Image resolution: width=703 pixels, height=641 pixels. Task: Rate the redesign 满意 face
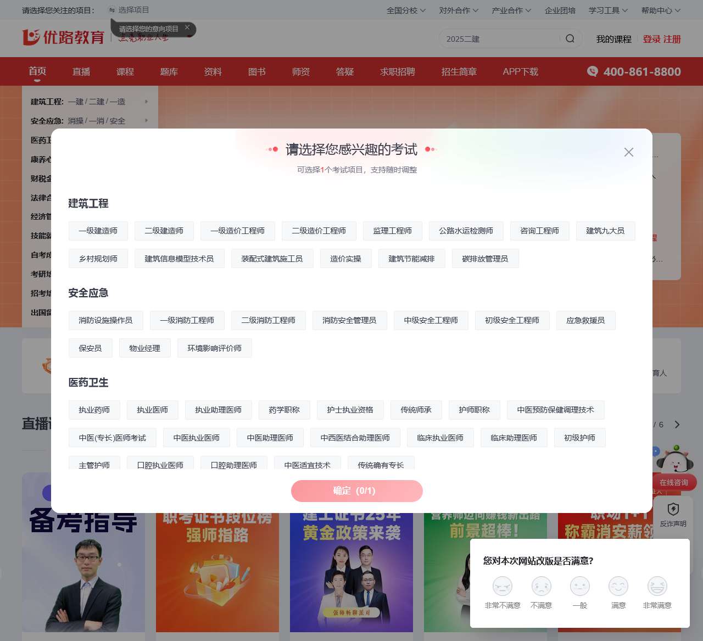(618, 586)
